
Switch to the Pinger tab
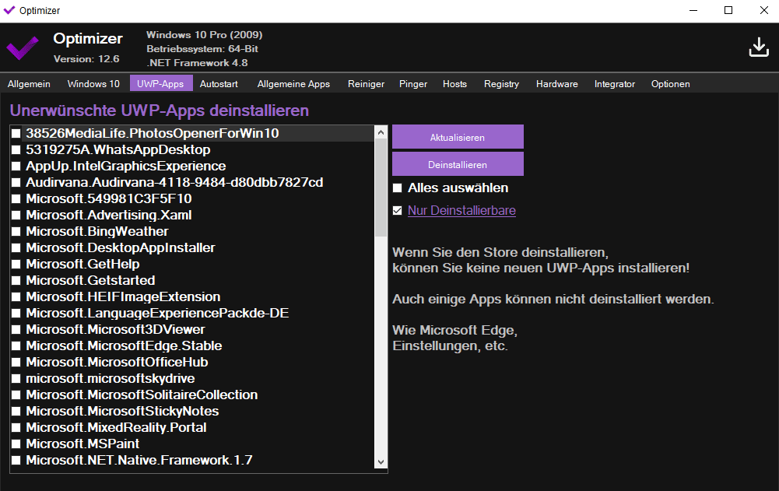[413, 83]
